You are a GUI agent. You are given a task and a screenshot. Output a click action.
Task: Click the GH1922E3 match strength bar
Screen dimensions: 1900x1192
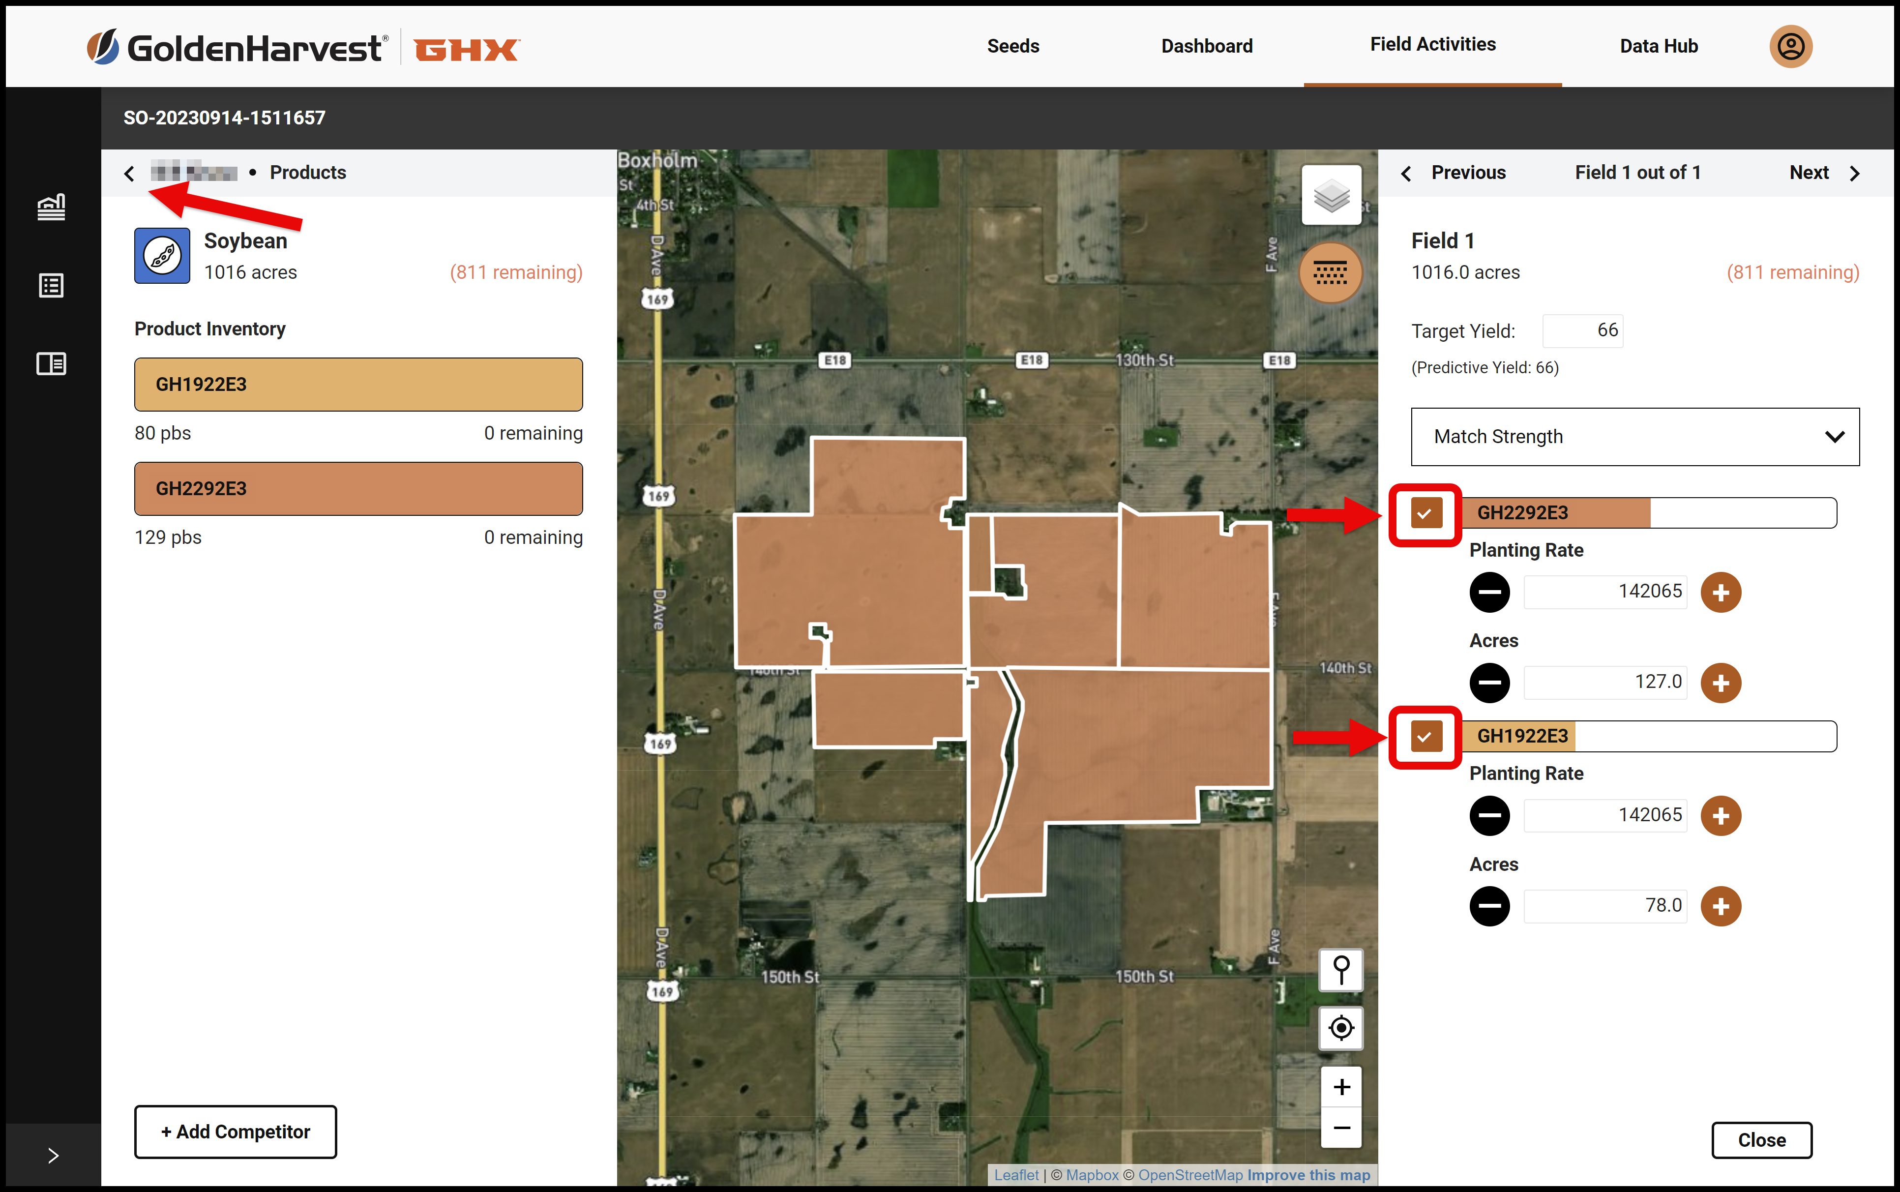click(1649, 736)
